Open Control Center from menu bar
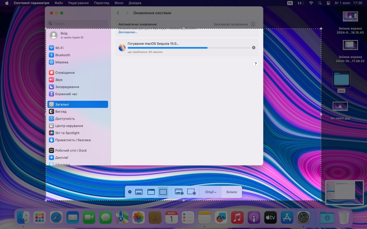 click(x=329, y=3)
